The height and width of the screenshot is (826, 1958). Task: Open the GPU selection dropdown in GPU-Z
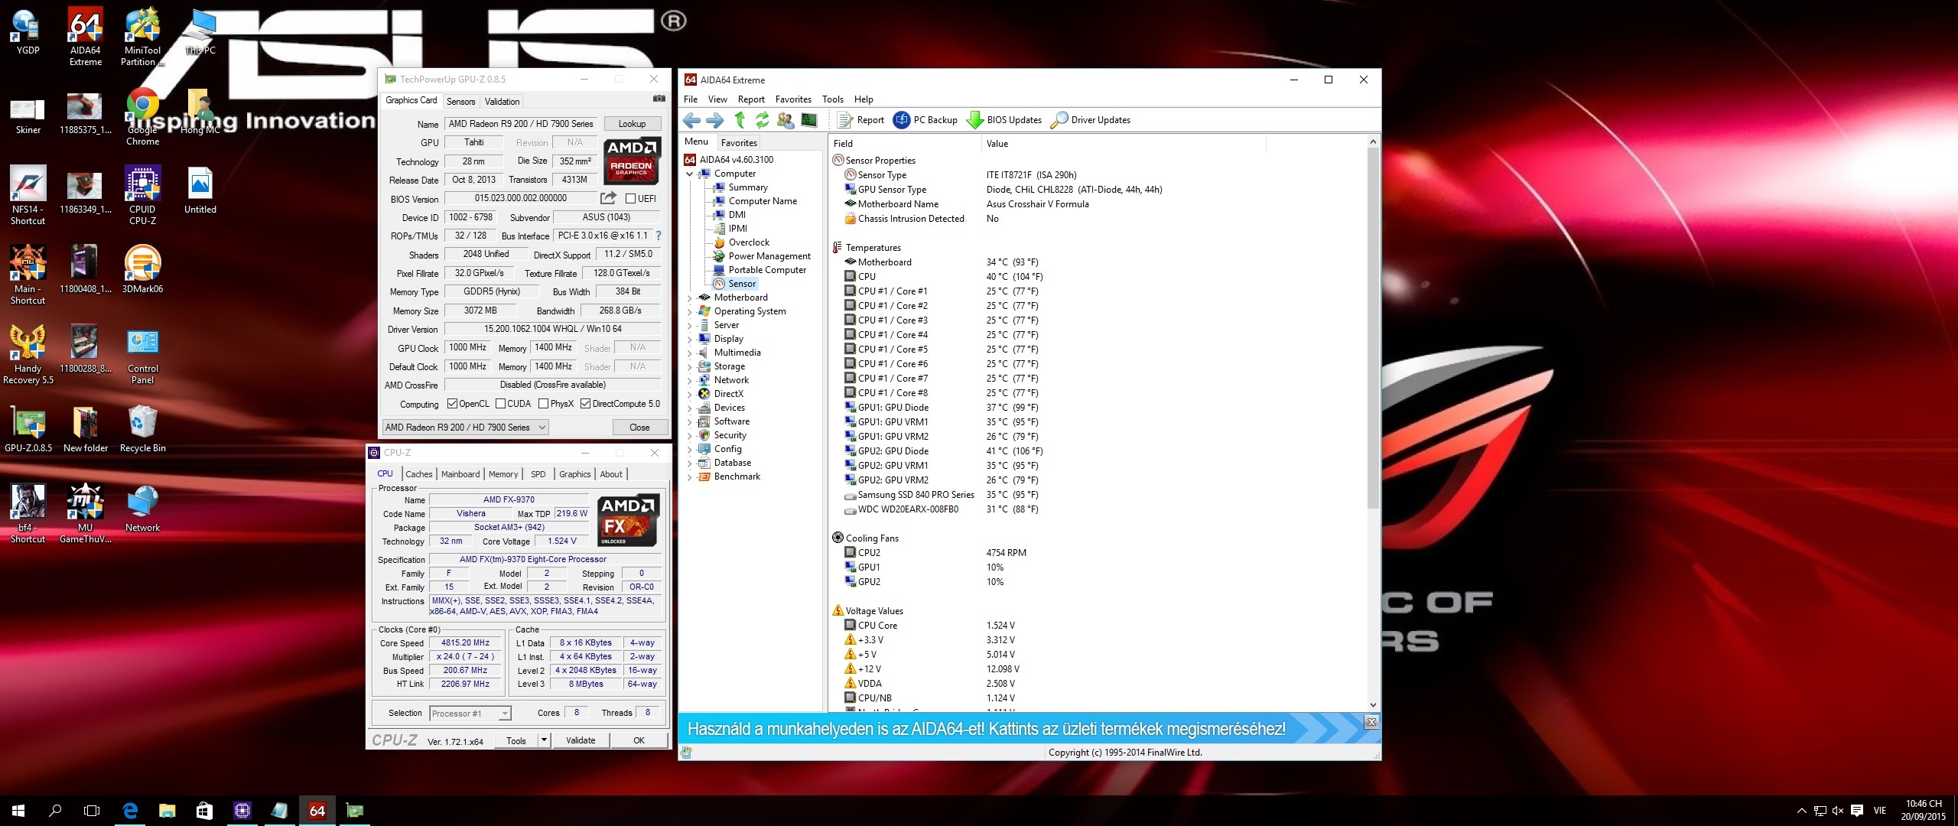coord(465,428)
